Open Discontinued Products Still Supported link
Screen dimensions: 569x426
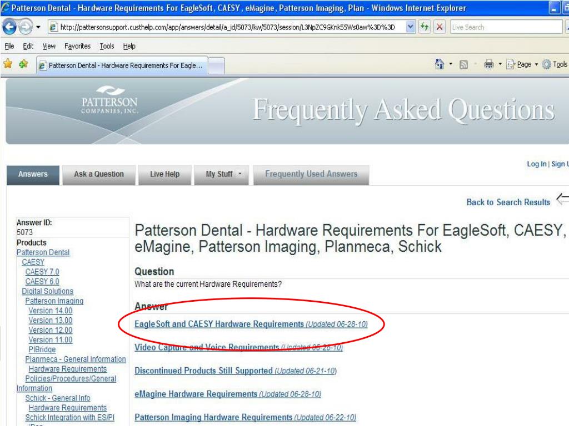pyautogui.click(x=236, y=371)
